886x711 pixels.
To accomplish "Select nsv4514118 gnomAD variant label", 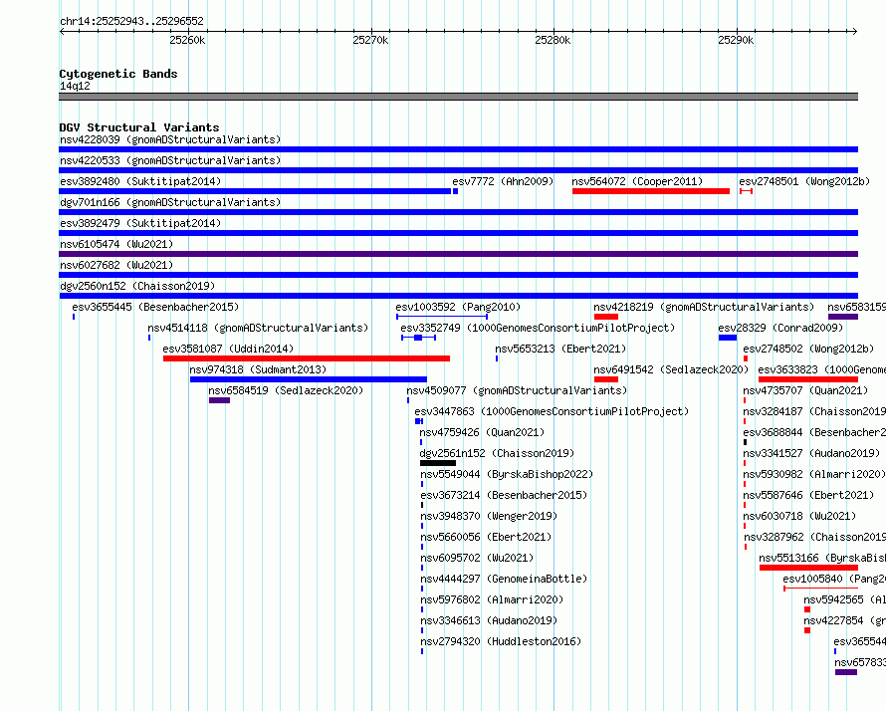I will (258, 328).
